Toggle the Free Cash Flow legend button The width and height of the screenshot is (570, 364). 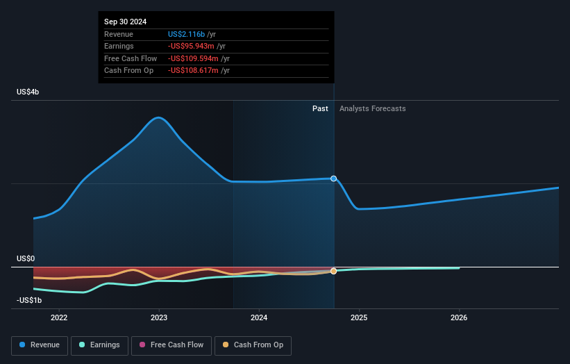[x=171, y=345]
